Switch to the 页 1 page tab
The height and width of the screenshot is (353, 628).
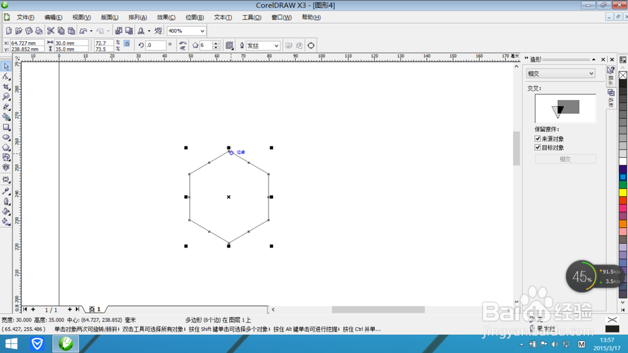click(95, 309)
